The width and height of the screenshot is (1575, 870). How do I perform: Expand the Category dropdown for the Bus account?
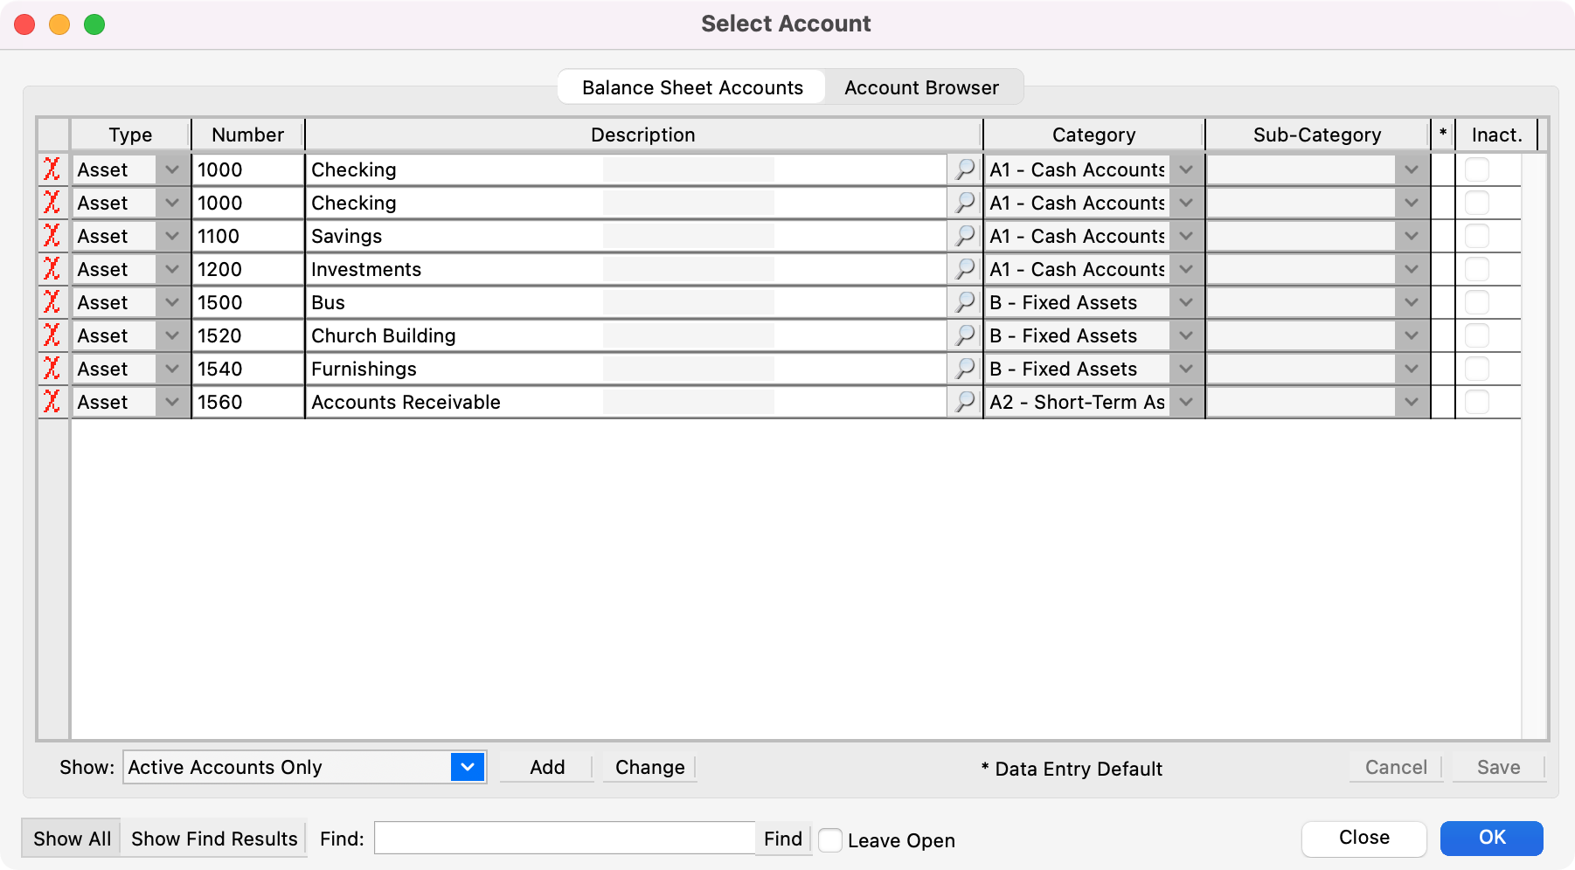pos(1186,302)
